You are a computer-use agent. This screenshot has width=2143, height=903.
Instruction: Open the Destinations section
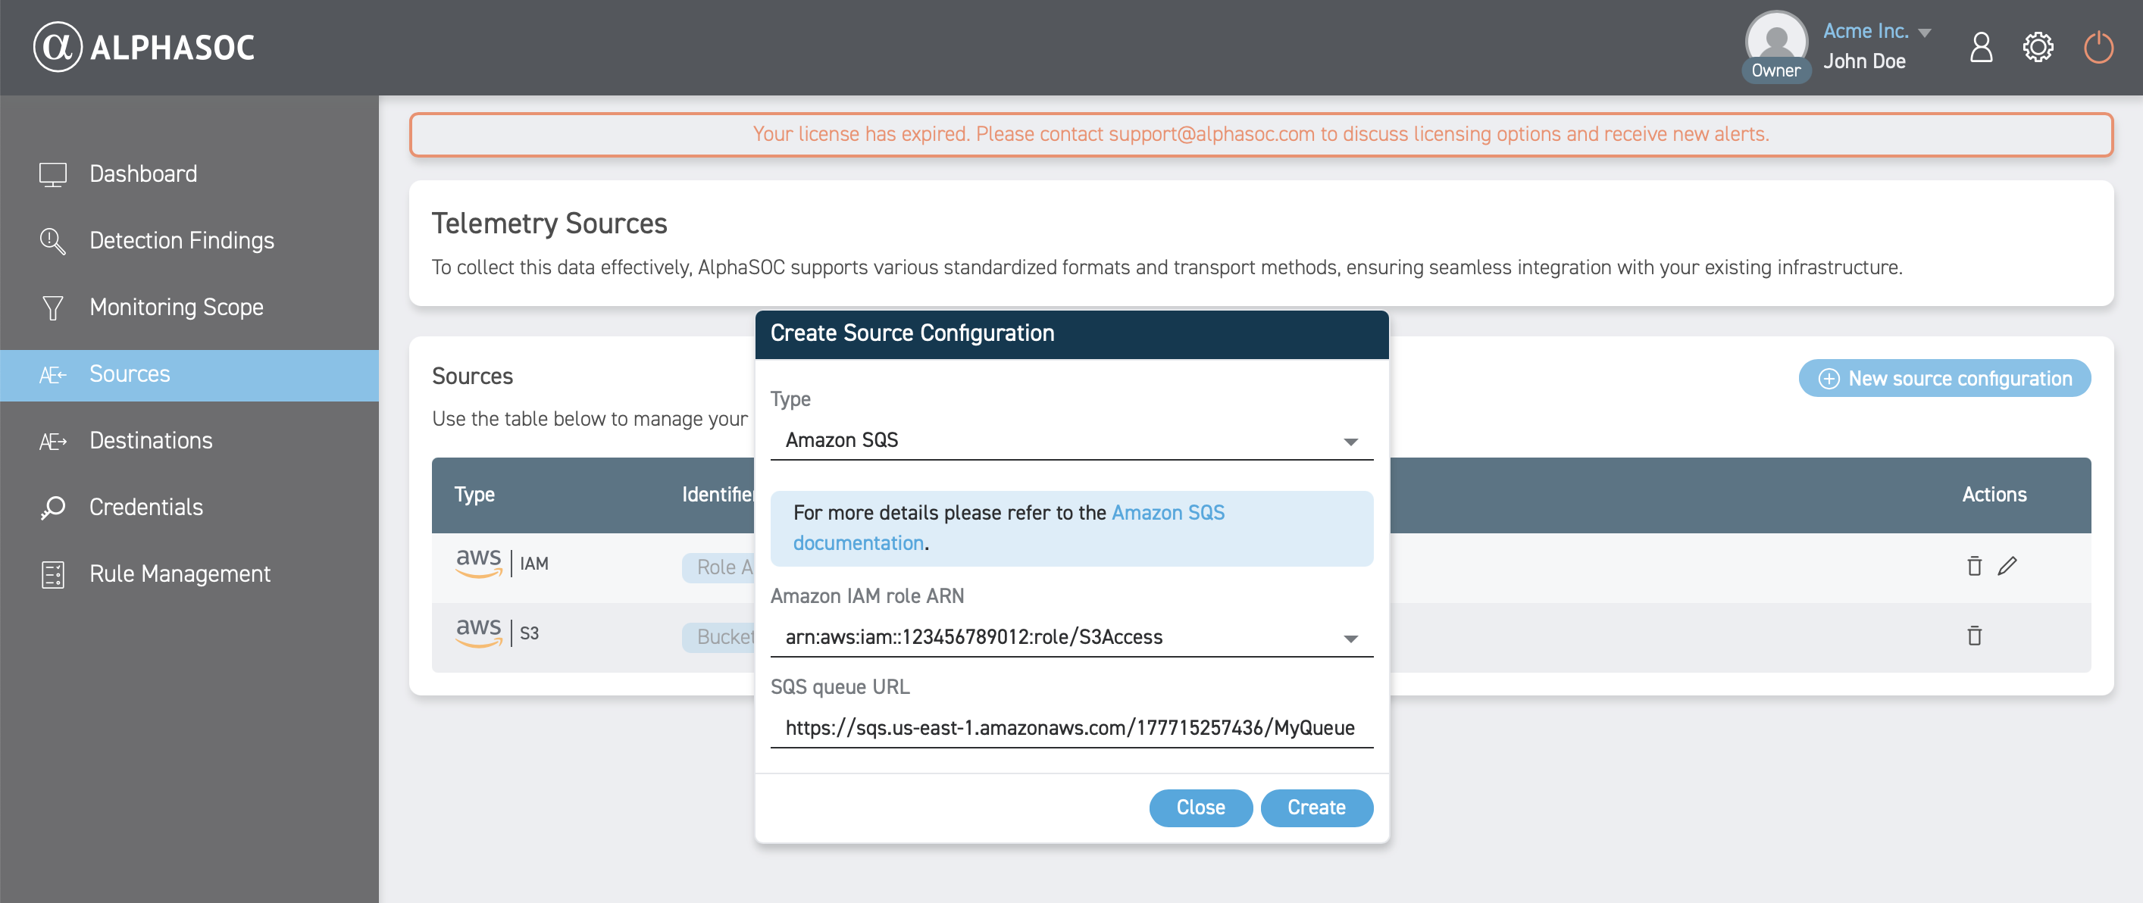pos(151,441)
